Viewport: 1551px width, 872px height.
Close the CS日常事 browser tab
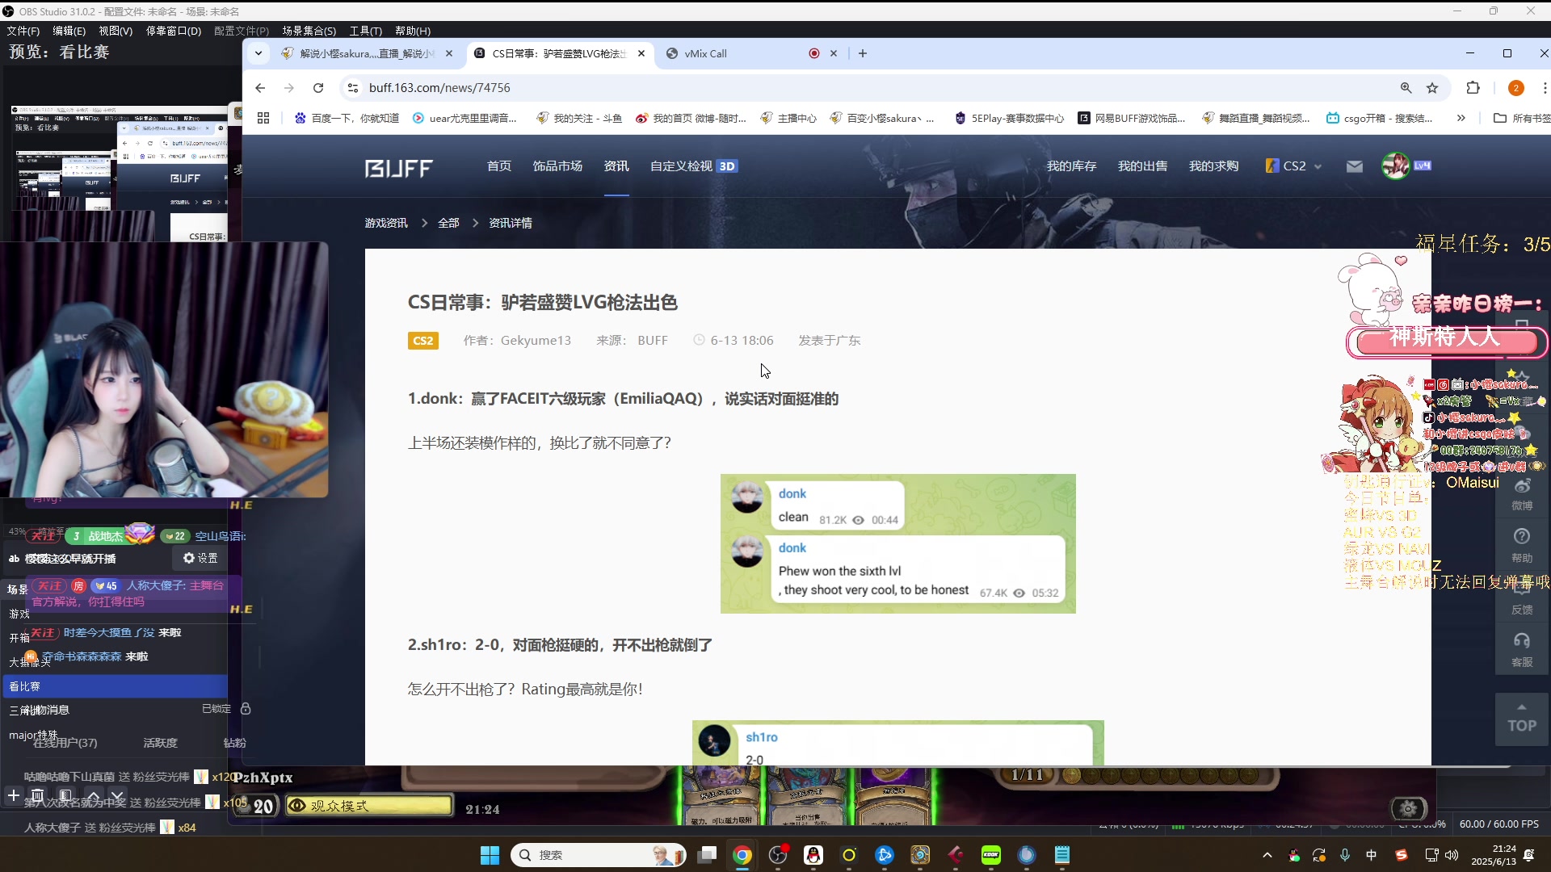pyautogui.click(x=641, y=53)
